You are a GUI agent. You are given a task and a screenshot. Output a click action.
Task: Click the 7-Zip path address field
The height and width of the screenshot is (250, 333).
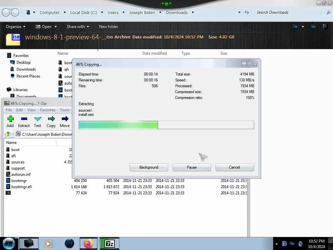point(44,134)
